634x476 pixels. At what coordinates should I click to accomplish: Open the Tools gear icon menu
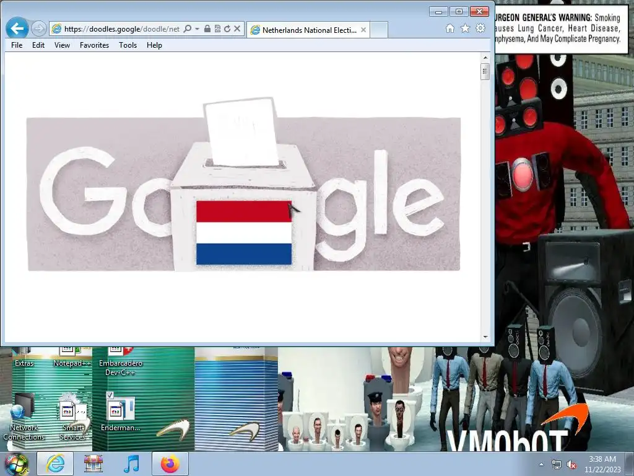tap(480, 29)
